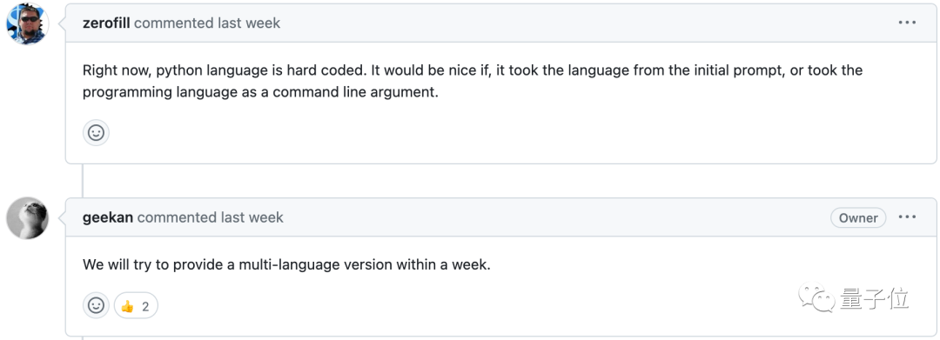Open the smiley reaction picker under geekan's reply
This screenshot has height=340, width=940.
click(96, 305)
